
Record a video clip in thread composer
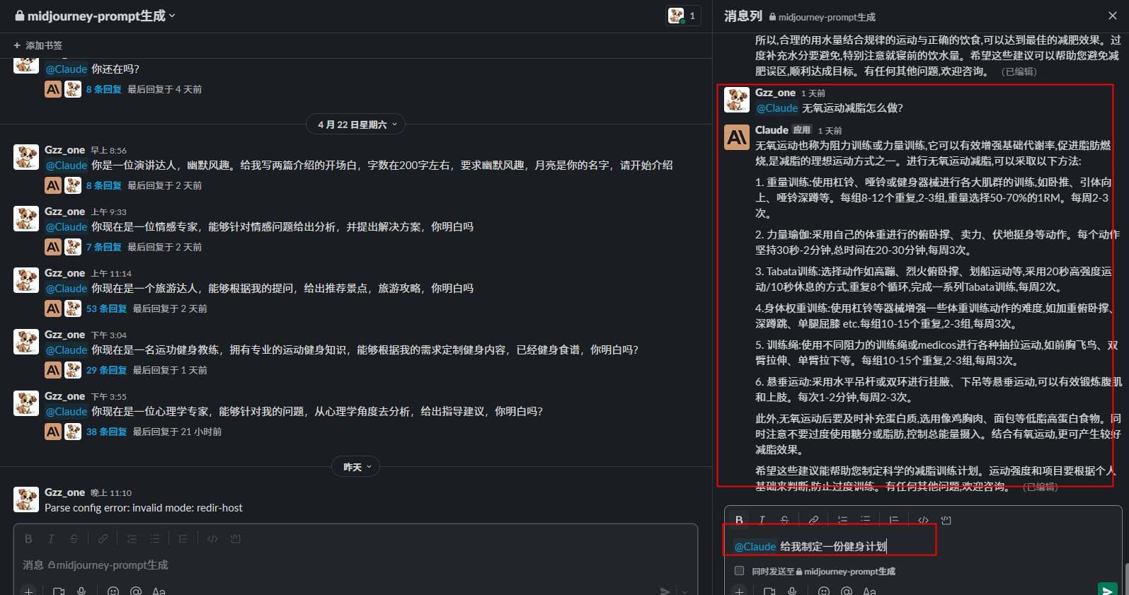pyautogui.click(x=769, y=591)
